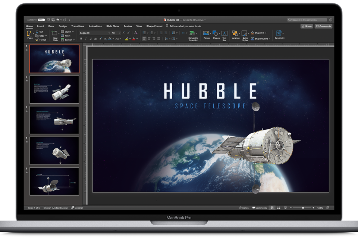This screenshot has height=238, width=358.
Task: Select the Quick Styles icon
Action: click(x=245, y=34)
